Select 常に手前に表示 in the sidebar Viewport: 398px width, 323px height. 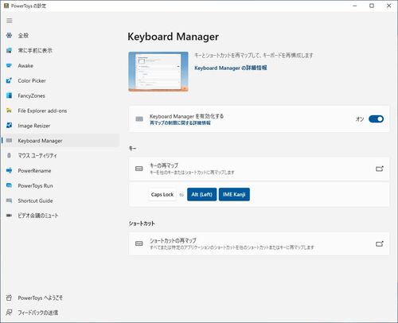pyautogui.click(x=60, y=50)
